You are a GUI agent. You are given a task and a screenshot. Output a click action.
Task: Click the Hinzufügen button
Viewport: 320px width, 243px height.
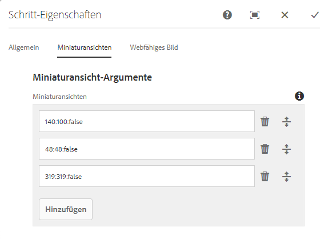point(66,209)
